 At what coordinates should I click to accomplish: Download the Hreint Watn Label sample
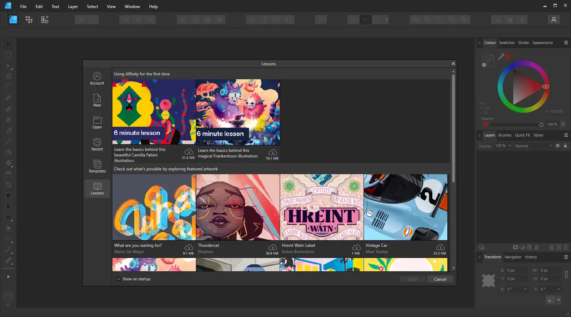click(356, 247)
